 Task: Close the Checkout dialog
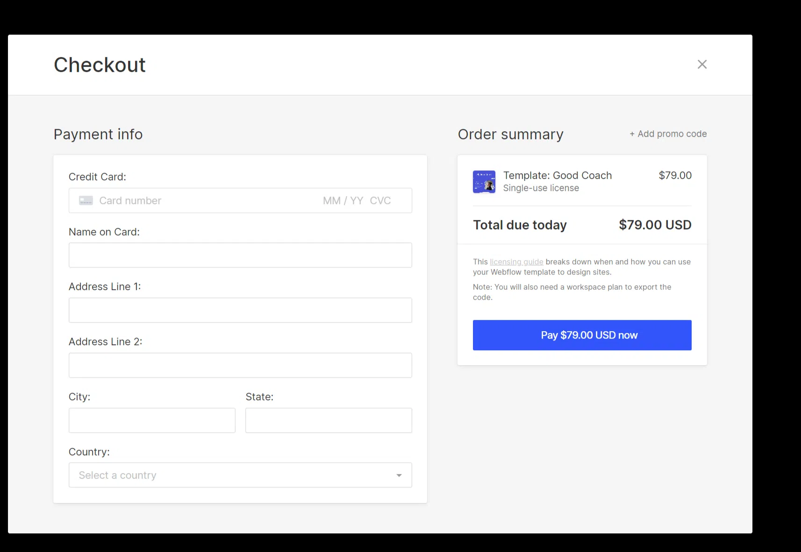tap(702, 64)
